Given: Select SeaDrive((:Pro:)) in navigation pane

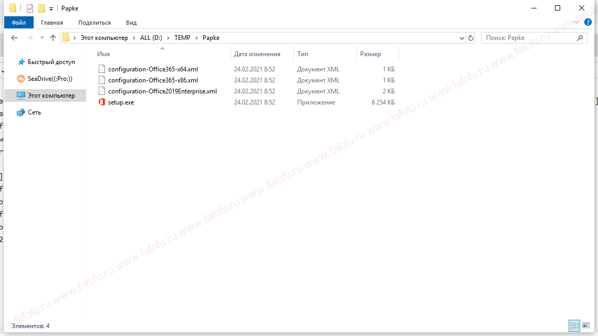Looking at the screenshot, I should click(x=49, y=79).
